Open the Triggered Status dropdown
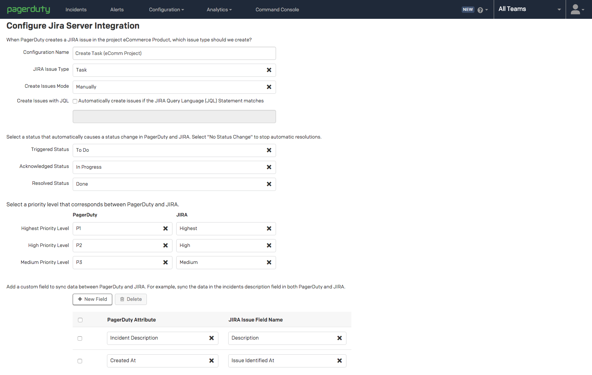 coord(174,150)
